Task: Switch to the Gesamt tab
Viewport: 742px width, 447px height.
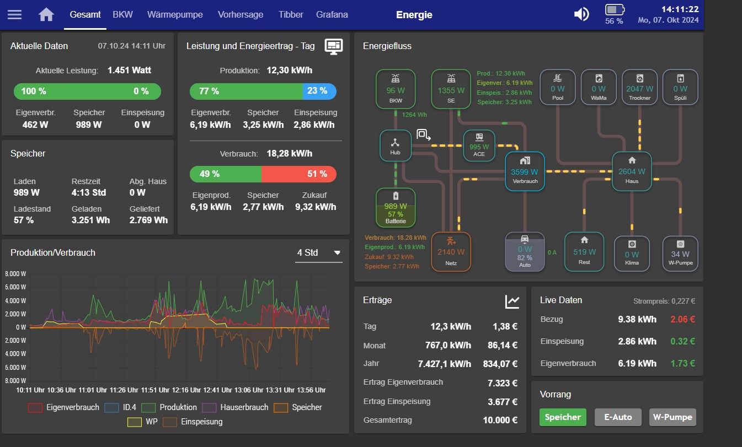Action: pyautogui.click(x=85, y=15)
